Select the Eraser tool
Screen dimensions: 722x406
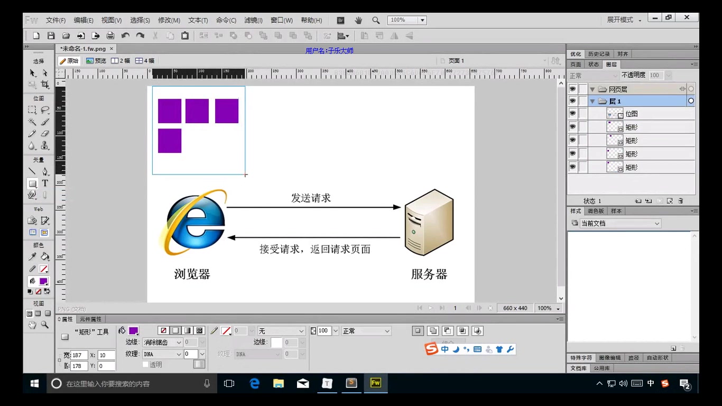(45, 134)
